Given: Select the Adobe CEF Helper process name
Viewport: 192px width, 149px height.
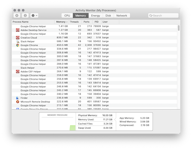Looking at the screenshot, I should pos(31,72).
